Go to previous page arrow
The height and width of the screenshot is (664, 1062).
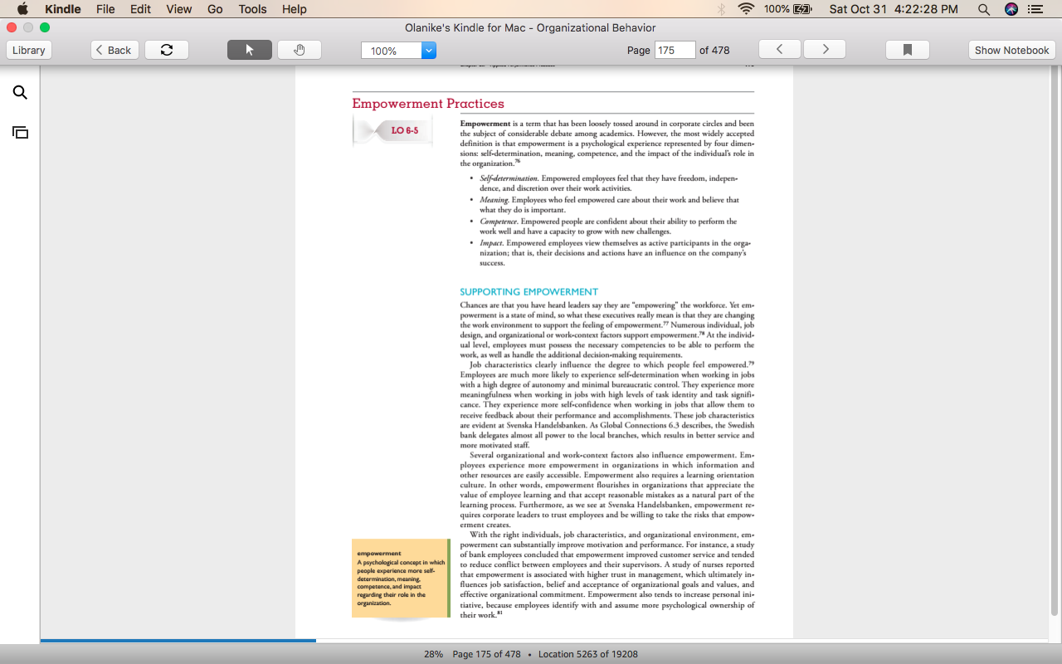click(x=780, y=50)
